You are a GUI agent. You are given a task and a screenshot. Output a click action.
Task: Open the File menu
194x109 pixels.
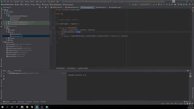tap(5, 2)
